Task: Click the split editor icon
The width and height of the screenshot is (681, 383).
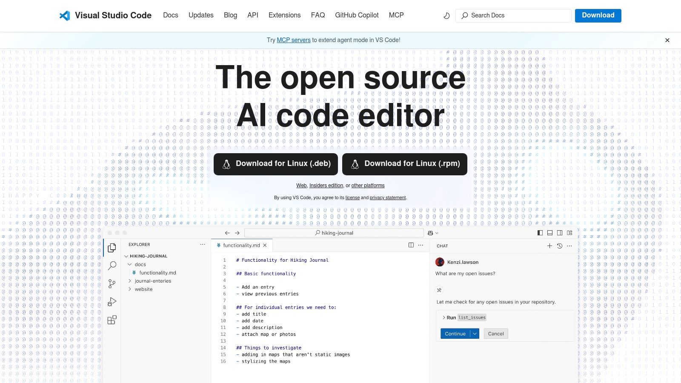Action: tap(411, 245)
